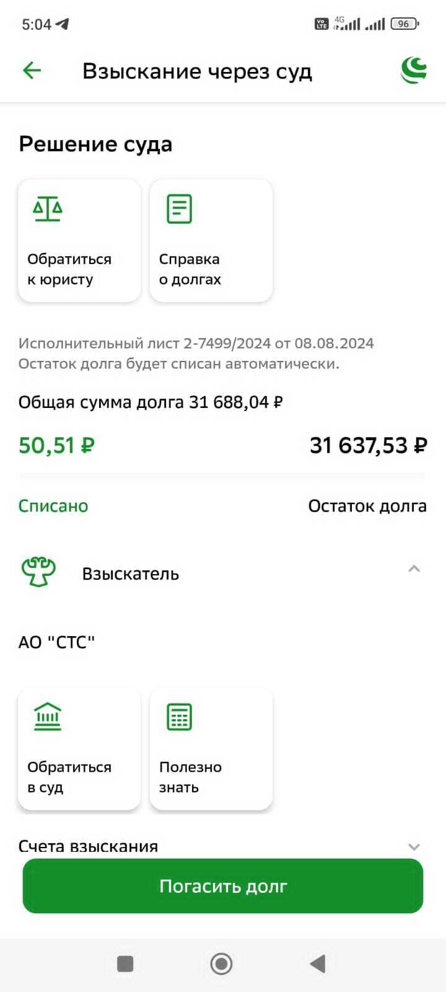Open the Справка о долгах card

click(211, 241)
